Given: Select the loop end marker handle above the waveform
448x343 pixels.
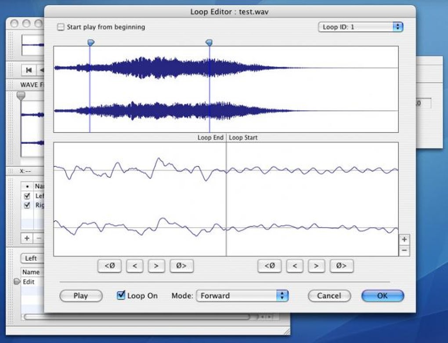Looking at the screenshot, I should pyautogui.click(x=209, y=43).
